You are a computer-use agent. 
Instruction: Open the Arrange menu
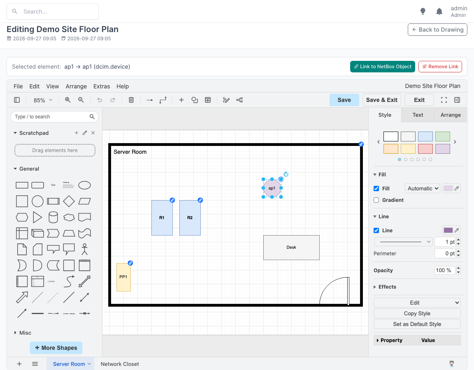(76, 86)
